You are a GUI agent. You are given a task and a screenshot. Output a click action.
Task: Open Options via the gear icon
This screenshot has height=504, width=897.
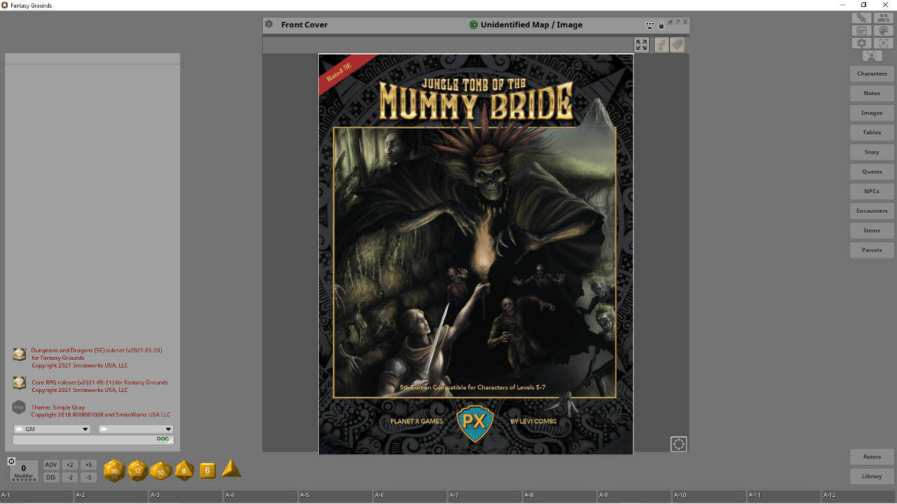(x=861, y=43)
